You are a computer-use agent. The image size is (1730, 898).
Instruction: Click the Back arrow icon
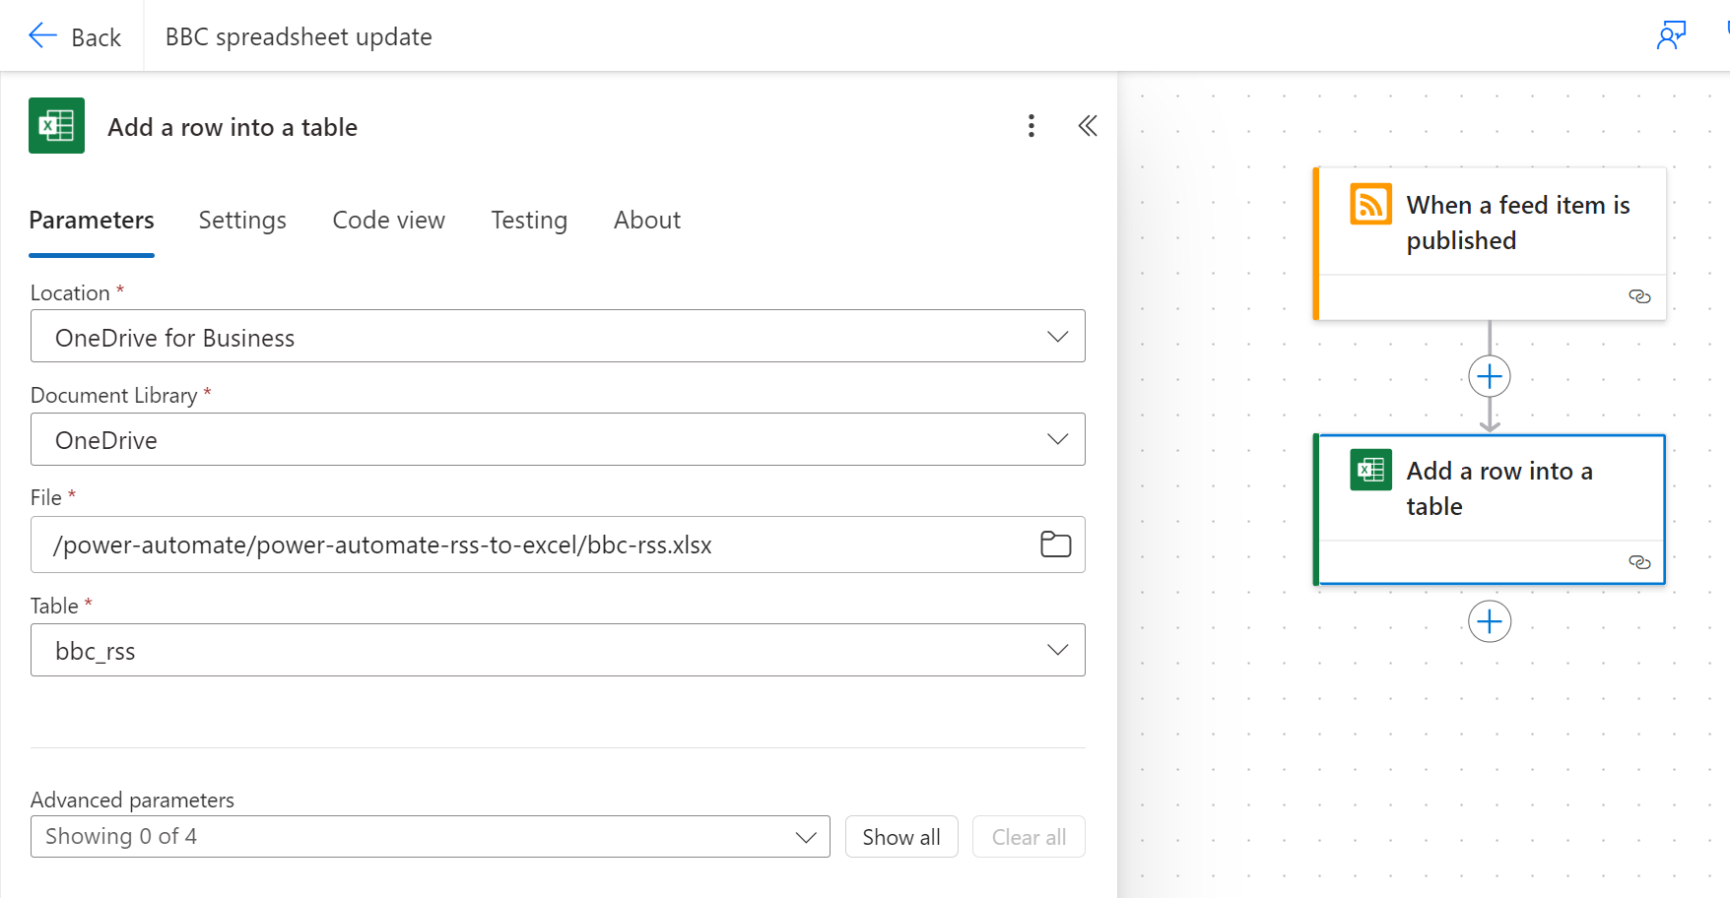pos(42,36)
